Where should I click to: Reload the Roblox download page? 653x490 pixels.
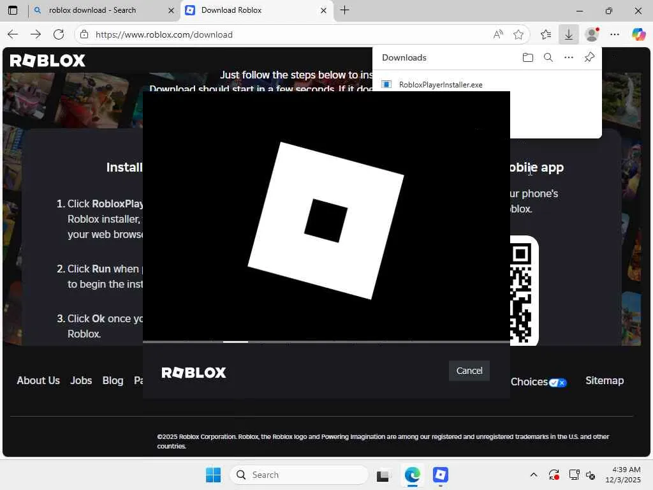[x=59, y=34]
